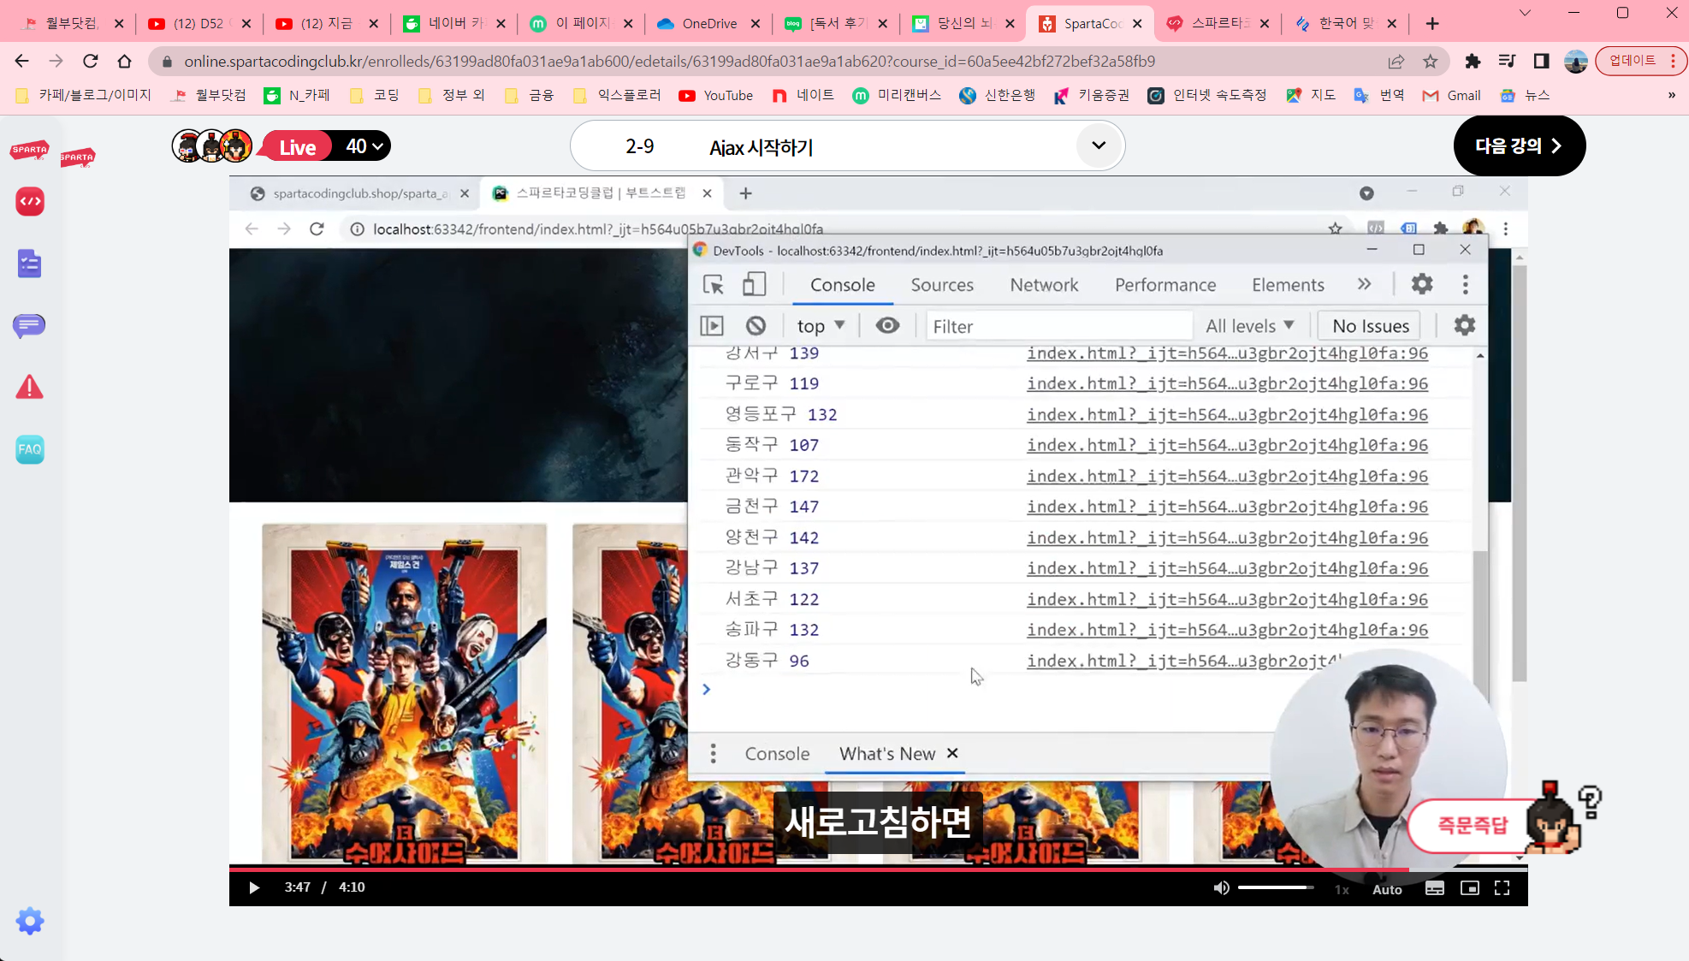Go to the browser home page
The height and width of the screenshot is (961, 1689).
tap(124, 61)
